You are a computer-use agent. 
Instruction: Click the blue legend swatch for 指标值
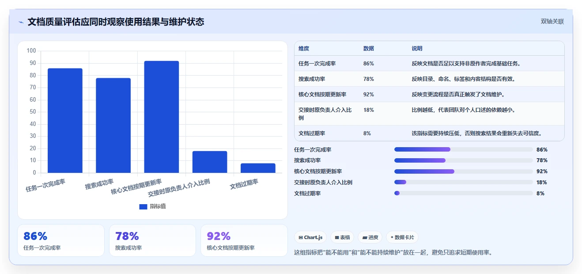(x=143, y=206)
